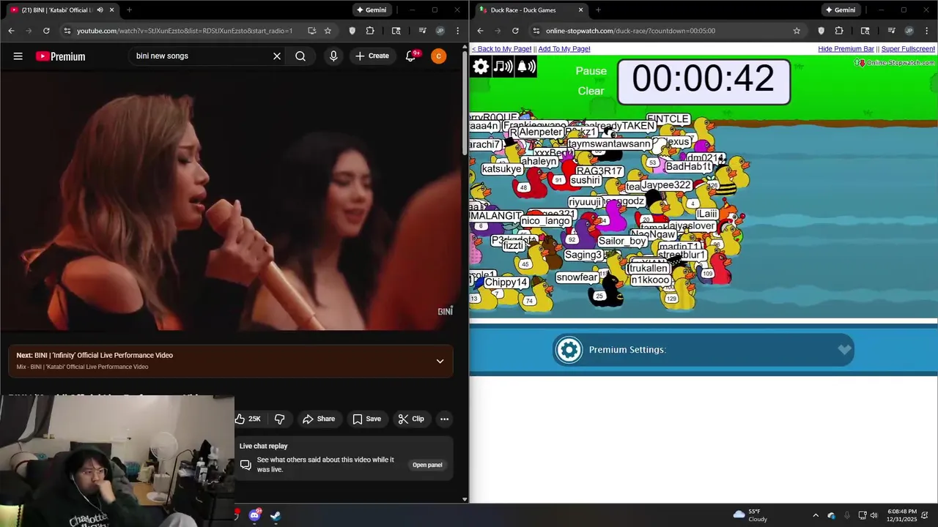Bookmark the Duck Race page with star
This screenshot has width=938, height=527.
797,31
